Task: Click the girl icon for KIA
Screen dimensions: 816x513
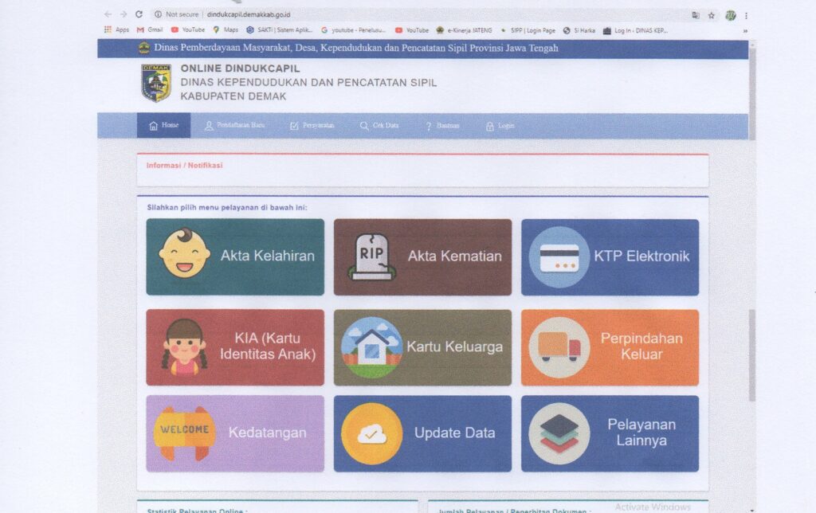Action: click(184, 347)
